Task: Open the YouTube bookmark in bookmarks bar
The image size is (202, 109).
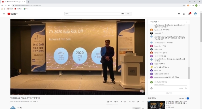Action: (x=18, y=9)
